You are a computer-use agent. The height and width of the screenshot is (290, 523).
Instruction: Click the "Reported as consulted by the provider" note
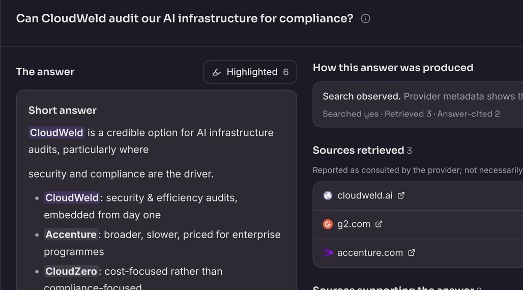coord(418,170)
